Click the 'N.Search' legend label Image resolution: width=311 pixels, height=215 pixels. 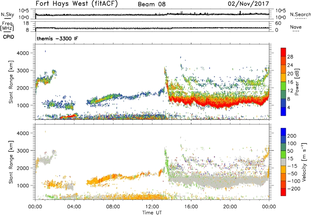[300, 14]
